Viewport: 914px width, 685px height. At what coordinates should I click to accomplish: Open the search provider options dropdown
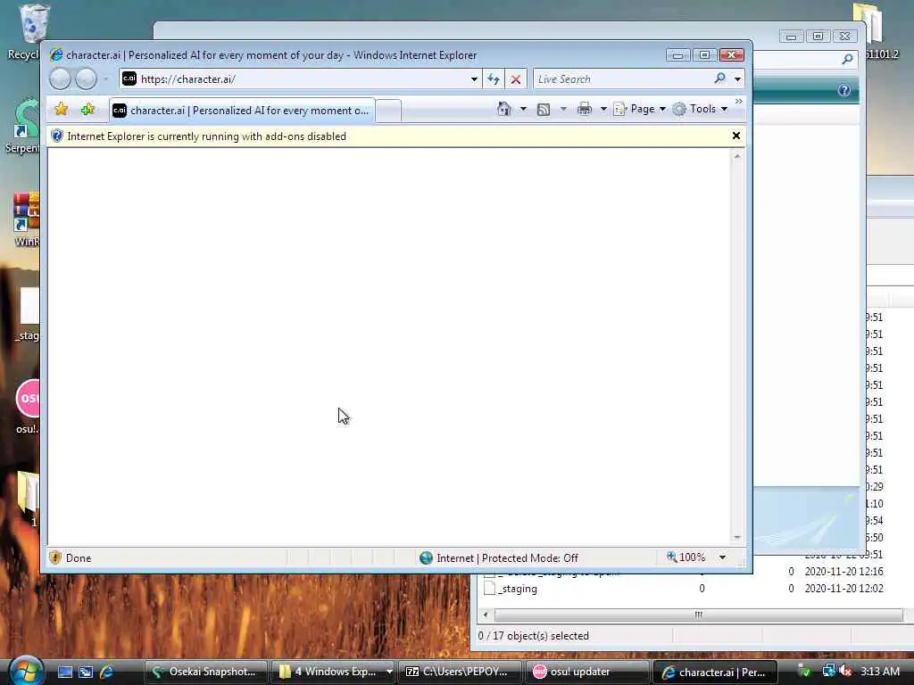[737, 79]
